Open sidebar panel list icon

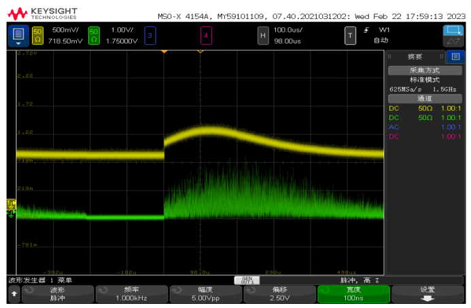[455, 56]
